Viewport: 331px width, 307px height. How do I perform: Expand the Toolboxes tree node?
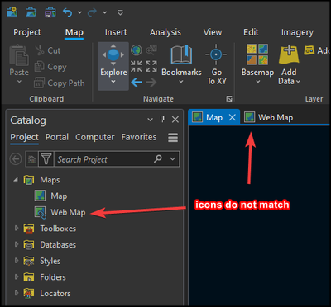tap(17, 229)
